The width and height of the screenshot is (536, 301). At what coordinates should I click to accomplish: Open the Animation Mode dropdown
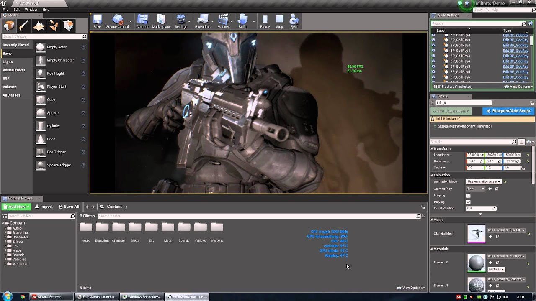coord(484,182)
